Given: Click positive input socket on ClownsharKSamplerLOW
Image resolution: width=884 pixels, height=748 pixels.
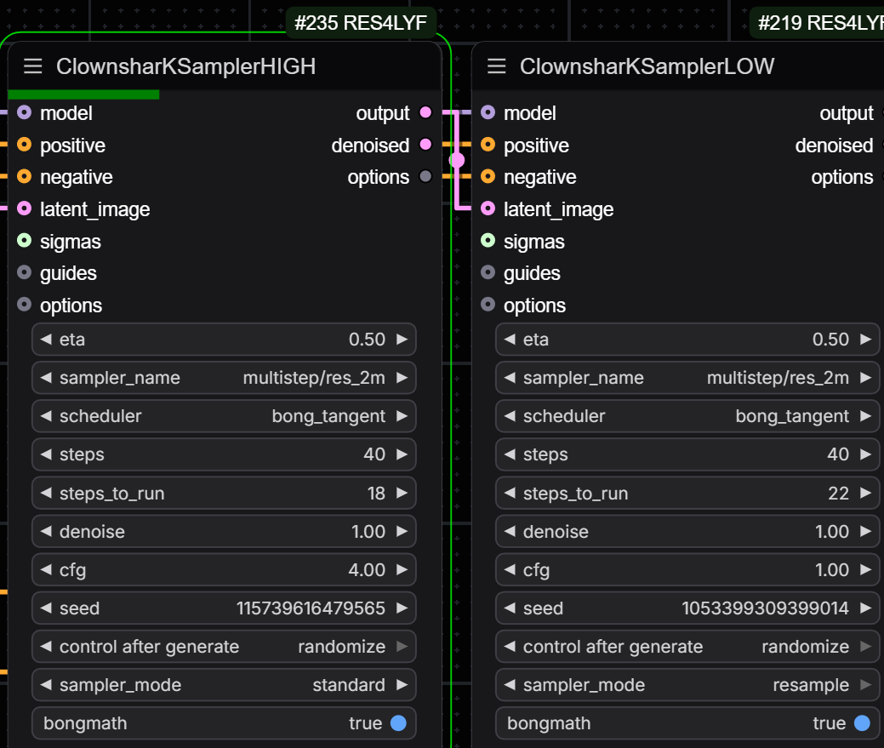Looking at the screenshot, I should (x=488, y=145).
